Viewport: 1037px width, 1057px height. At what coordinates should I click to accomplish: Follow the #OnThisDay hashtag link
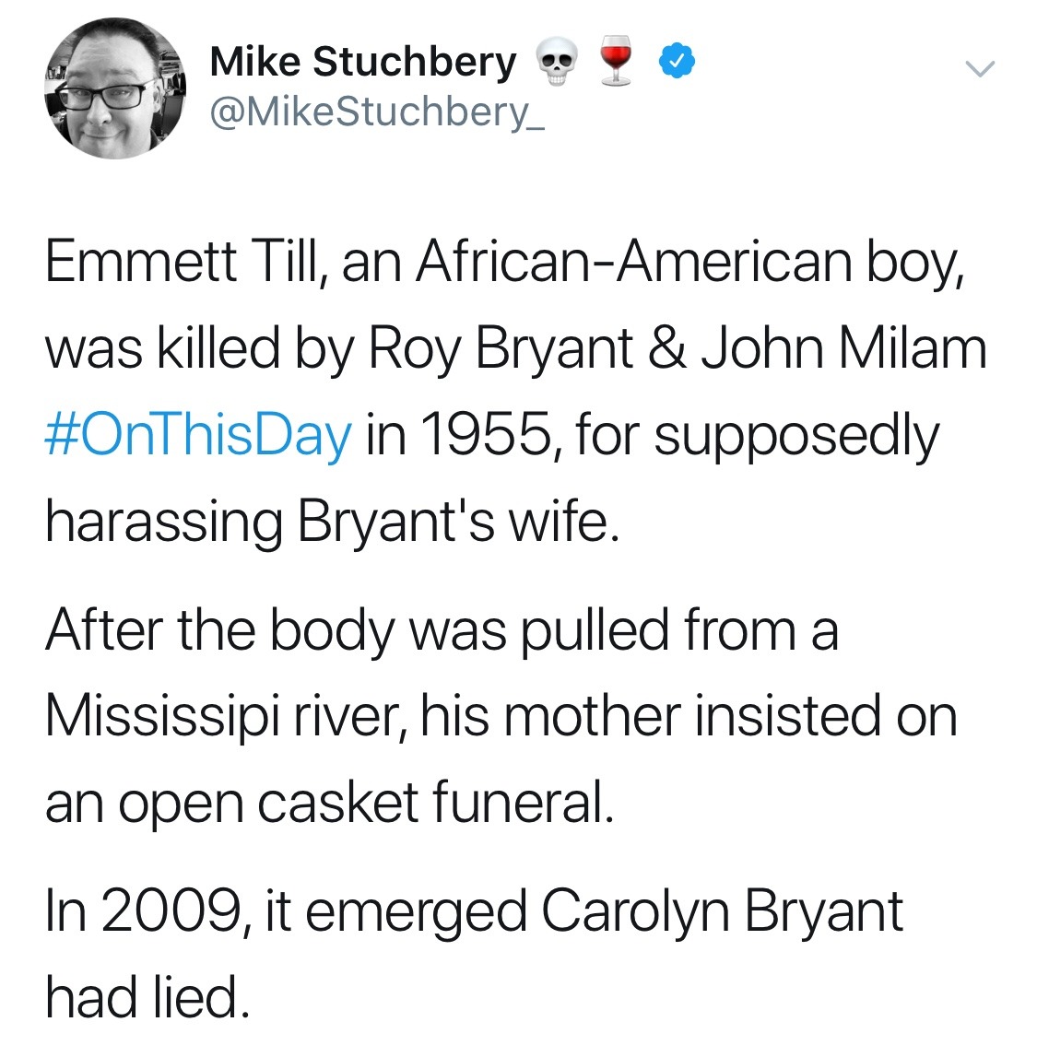(x=198, y=436)
